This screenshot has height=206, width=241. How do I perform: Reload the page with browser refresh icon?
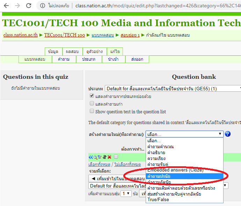[x=29, y=6]
